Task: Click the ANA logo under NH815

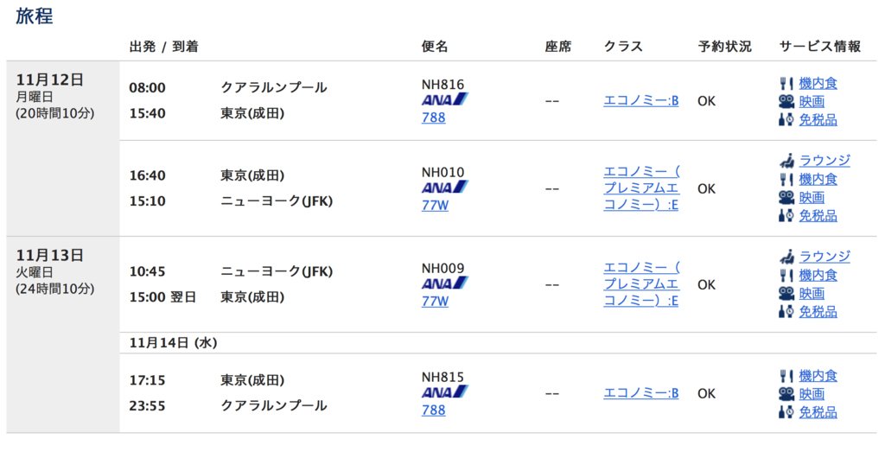Action: pyautogui.click(x=445, y=392)
